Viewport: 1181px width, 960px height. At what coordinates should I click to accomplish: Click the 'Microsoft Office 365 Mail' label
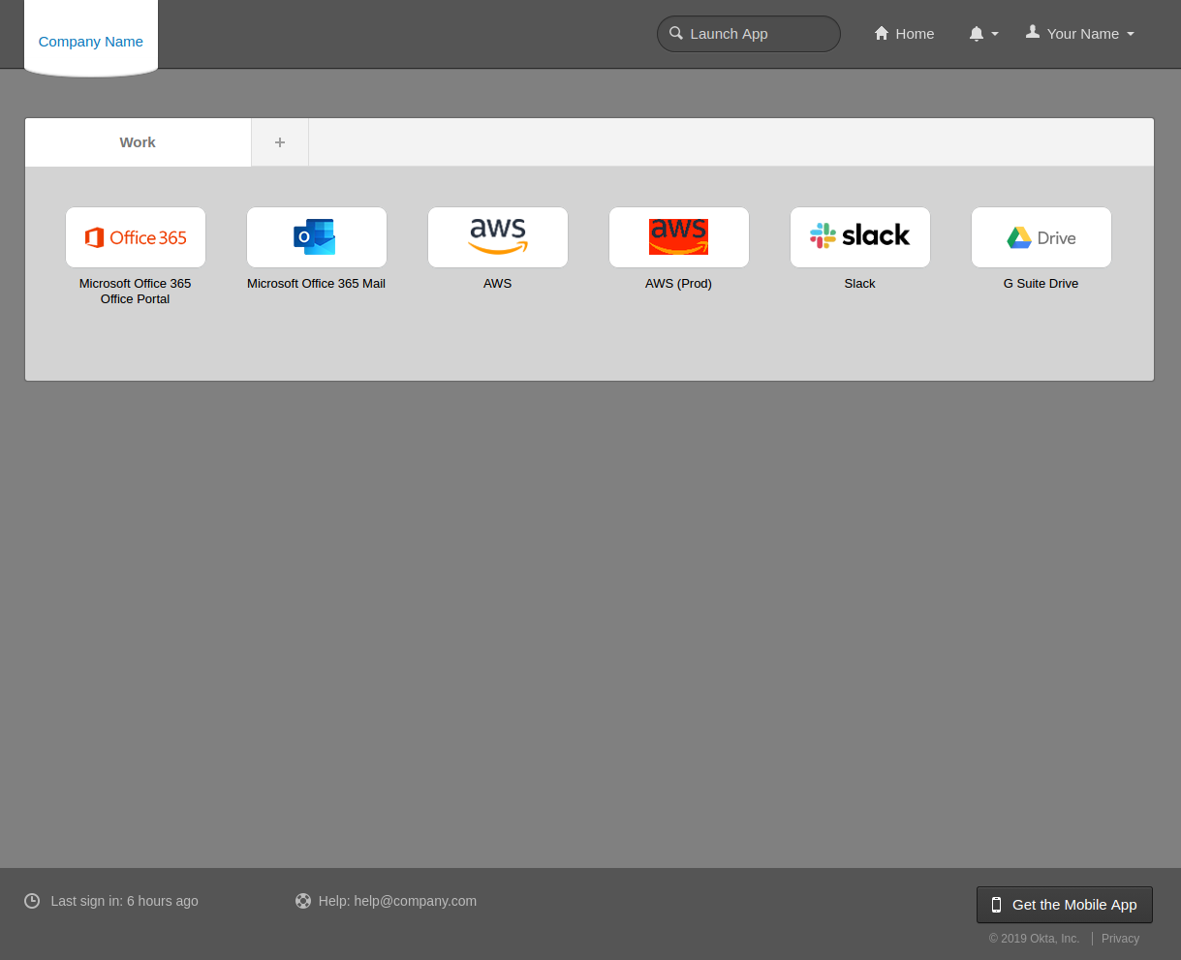pyautogui.click(x=317, y=284)
